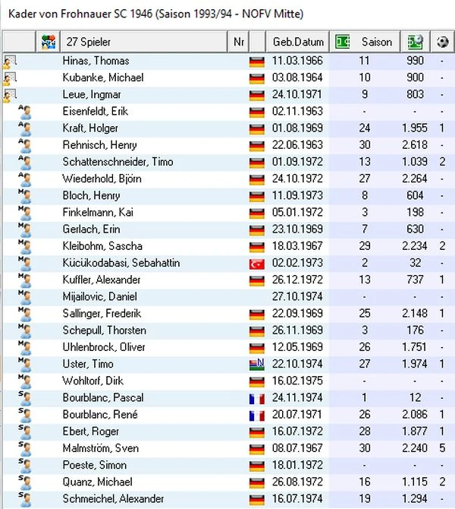The width and height of the screenshot is (455, 509).
Task: Click birth date 03.08.1964
Action: [297, 78]
